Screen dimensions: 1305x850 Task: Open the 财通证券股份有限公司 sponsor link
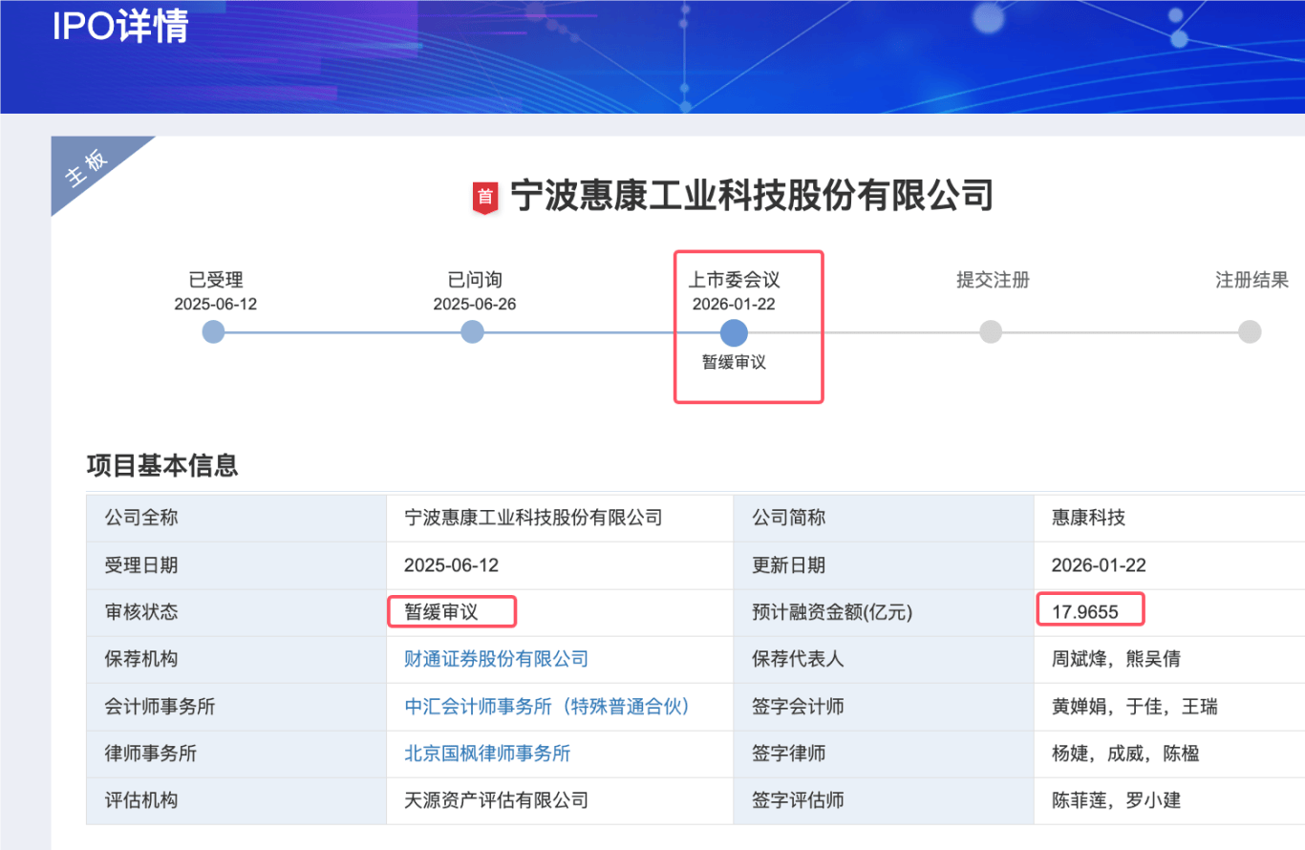[496, 659]
